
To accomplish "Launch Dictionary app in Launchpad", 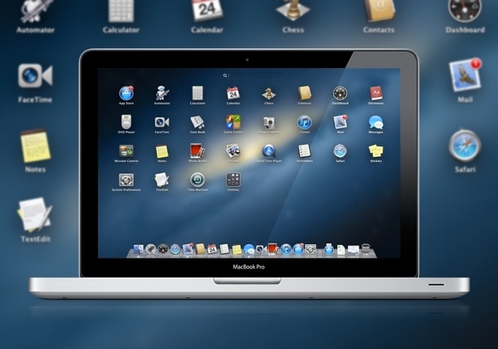I will tap(376, 93).
